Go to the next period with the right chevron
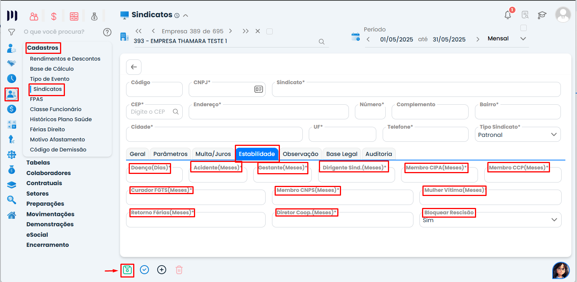The height and width of the screenshot is (282, 577). [478, 39]
